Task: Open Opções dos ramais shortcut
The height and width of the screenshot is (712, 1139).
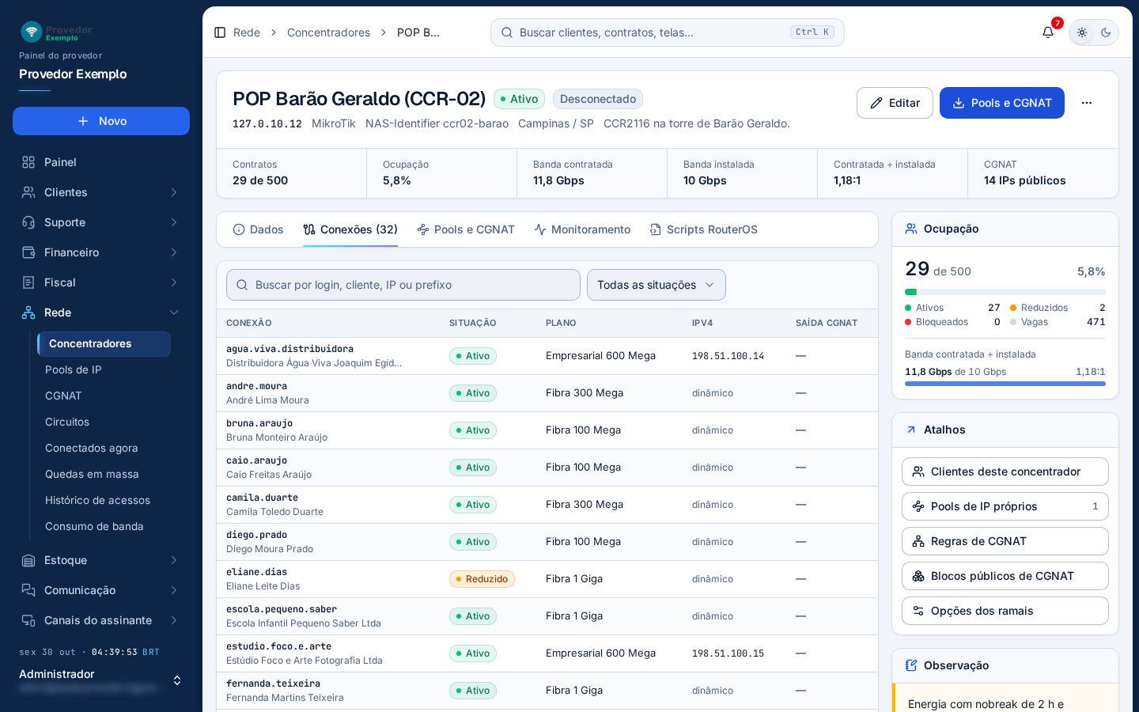Action: tap(1005, 611)
